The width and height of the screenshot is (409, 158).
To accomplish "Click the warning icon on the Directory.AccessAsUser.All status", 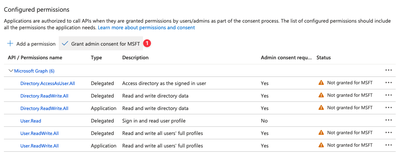I will (x=321, y=83).
